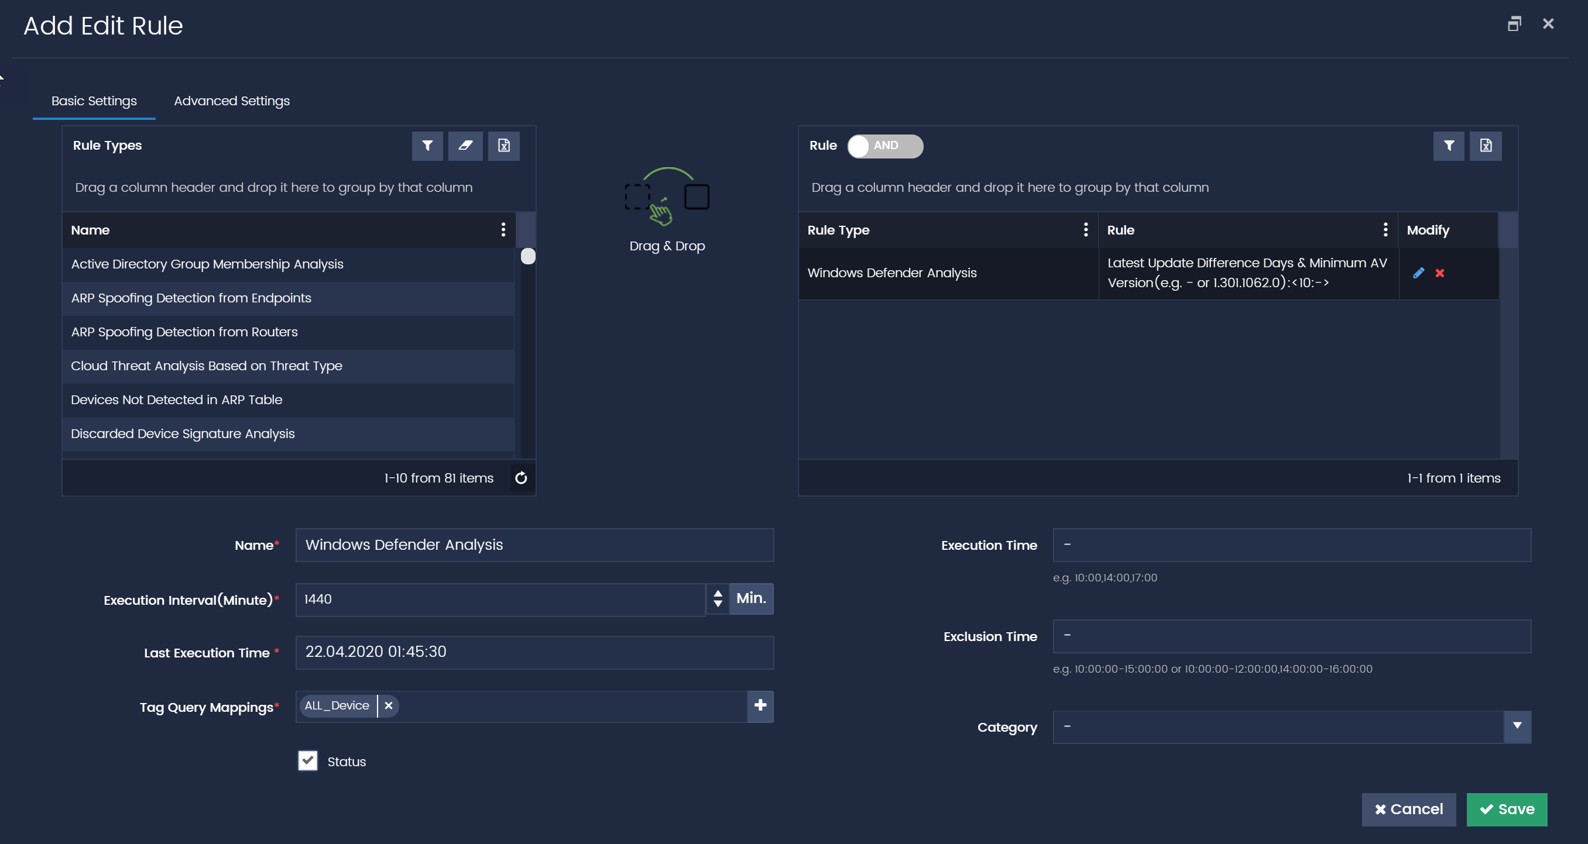
Task: Click the Last Execution Time field
Action: [534, 652]
